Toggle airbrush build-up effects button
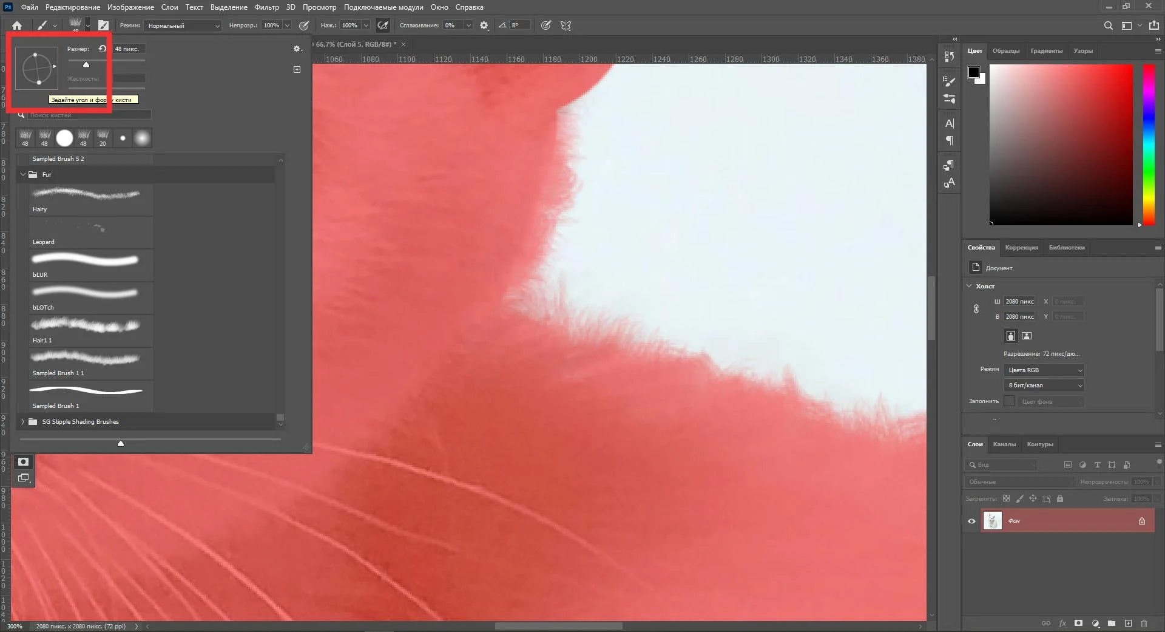Viewport: 1165px width, 632px height. pyautogui.click(x=383, y=25)
